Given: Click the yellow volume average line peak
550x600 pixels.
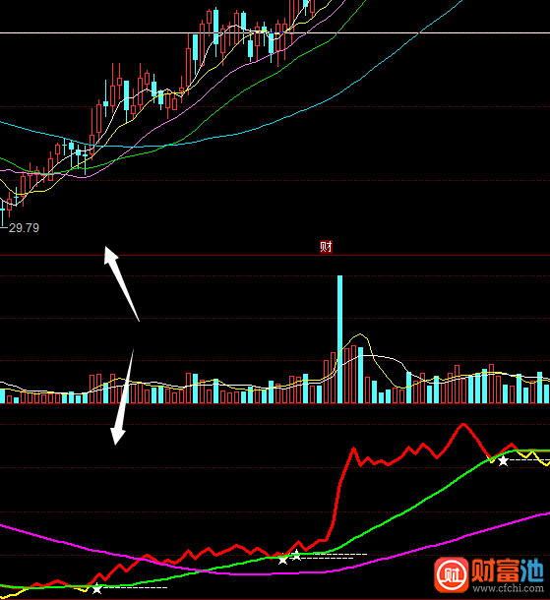Looking at the screenshot, I should tap(360, 334).
